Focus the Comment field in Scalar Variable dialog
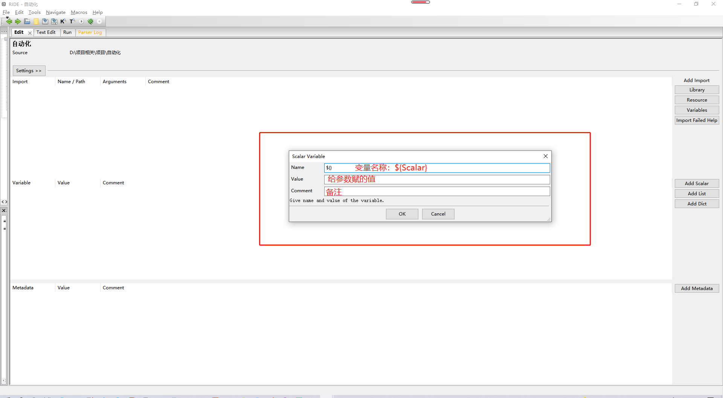The width and height of the screenshot is (723, 398). pyautogui.click(x=437, y=191)
